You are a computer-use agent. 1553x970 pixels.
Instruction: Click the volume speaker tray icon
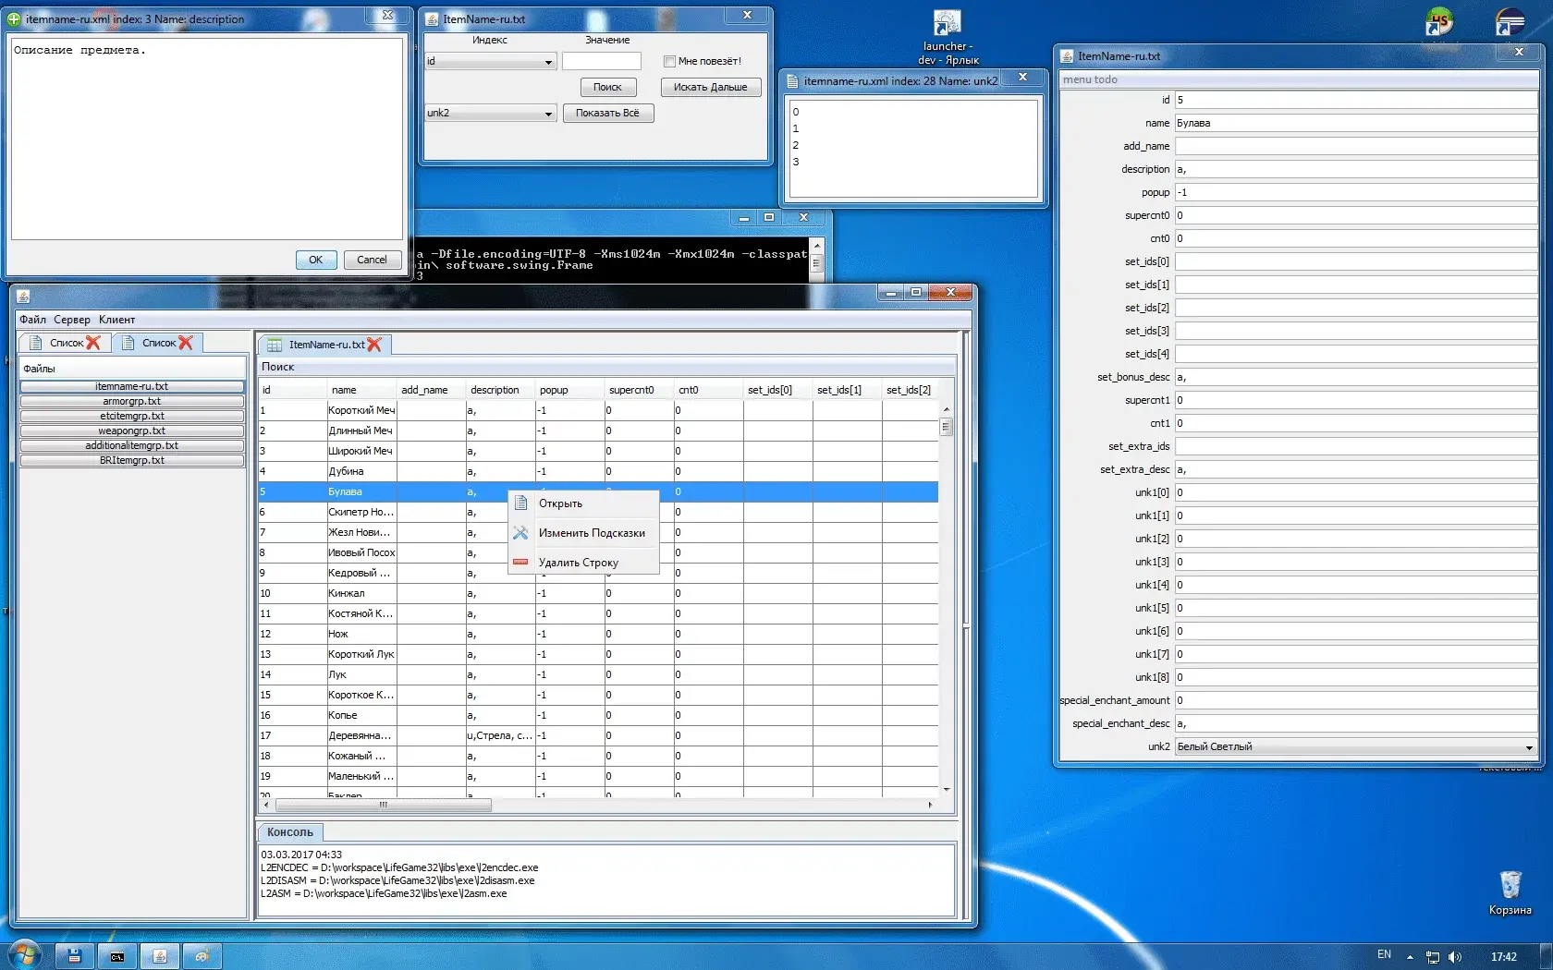coord(1455,956)
